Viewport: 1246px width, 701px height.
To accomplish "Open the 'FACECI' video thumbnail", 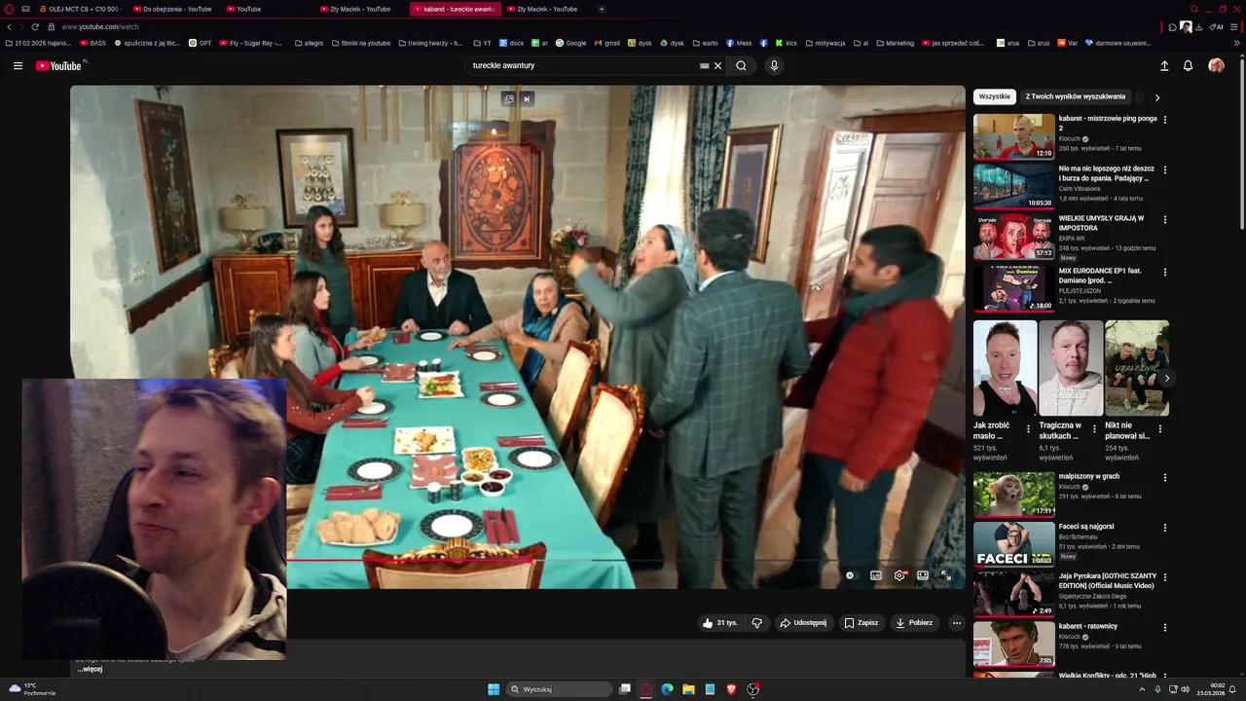I will point(1013,544).
